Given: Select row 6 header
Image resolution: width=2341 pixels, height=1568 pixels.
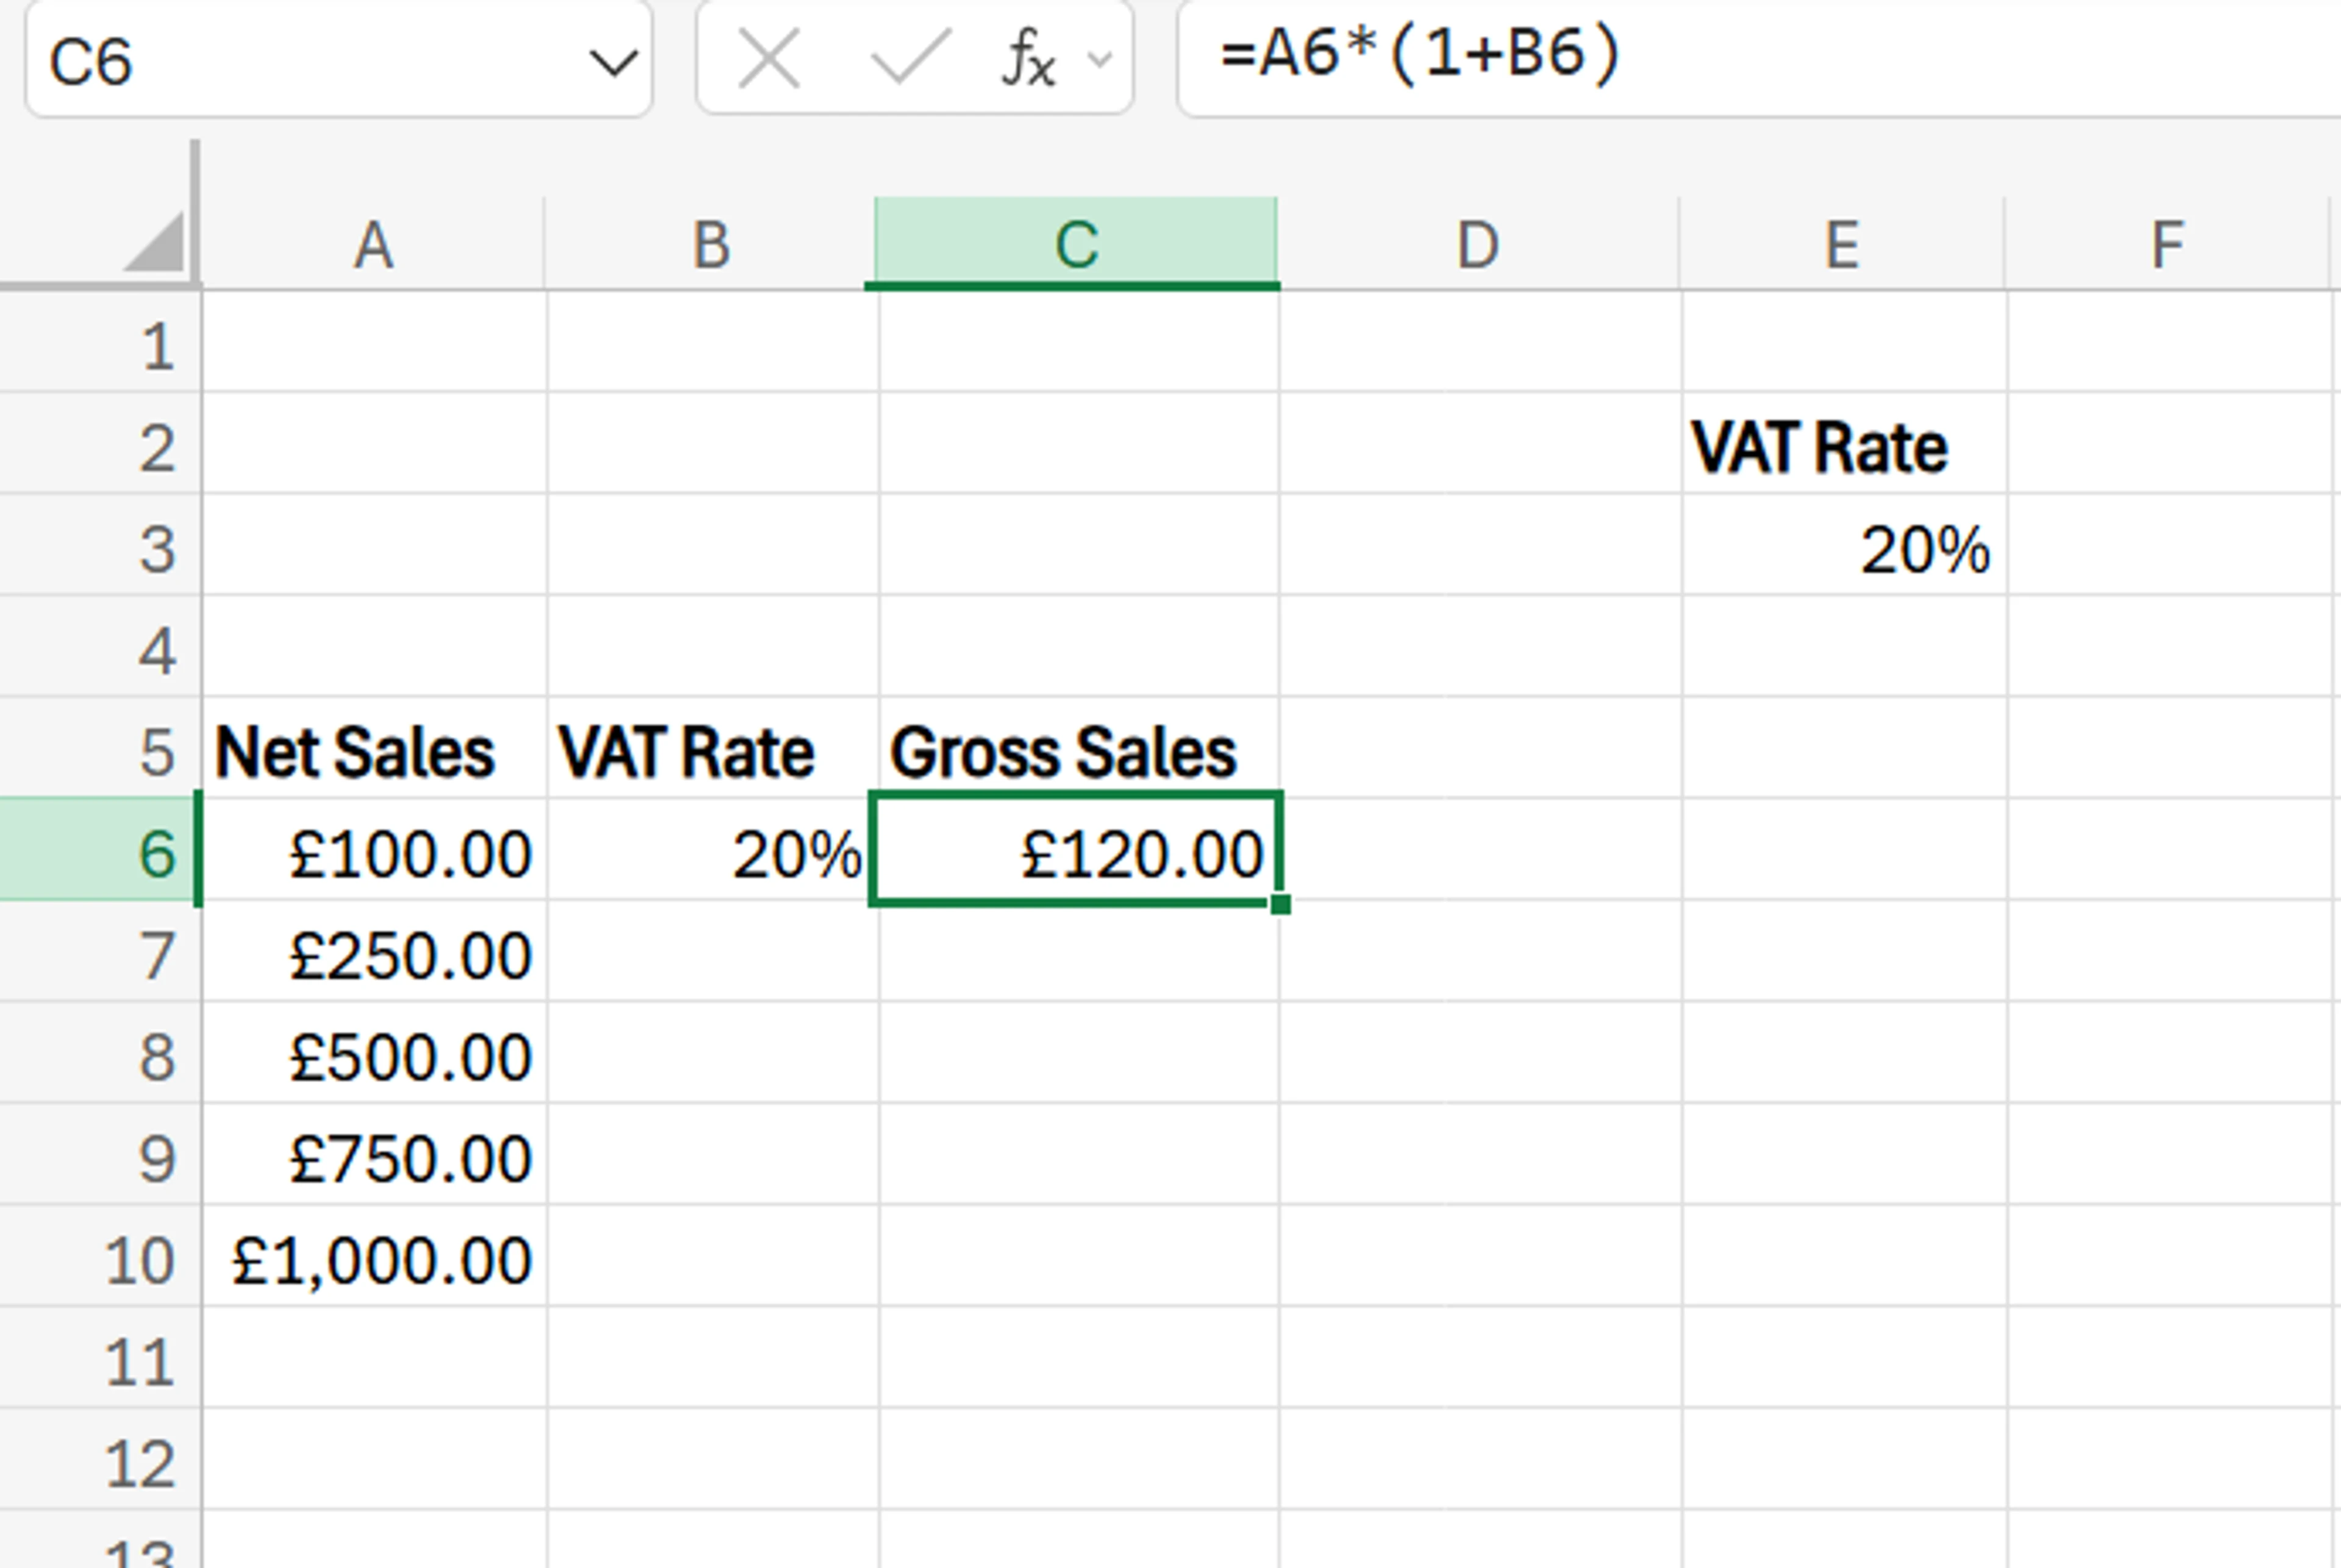Looking at the screenshot, I should (x=100, y=854).
